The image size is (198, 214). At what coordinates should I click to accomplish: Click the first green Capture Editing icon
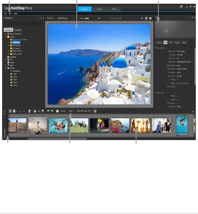click(x=48, y=111)
